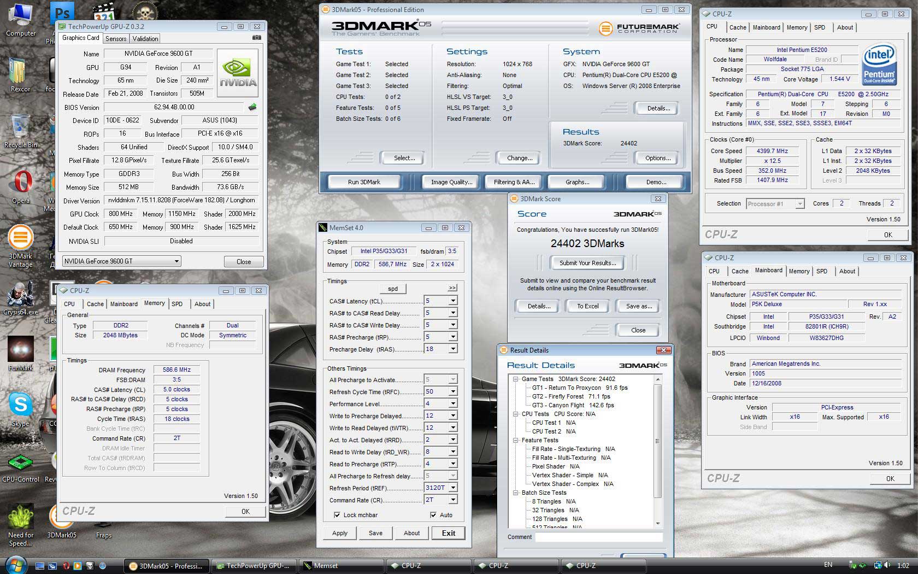Open the Windows Start orb

[15, 564]
